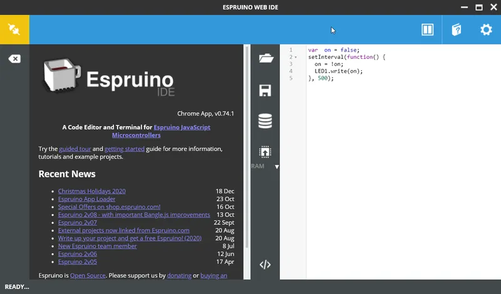501x294 pixels.
Task: Click the buying an link
Action: (x=214, y=275)
